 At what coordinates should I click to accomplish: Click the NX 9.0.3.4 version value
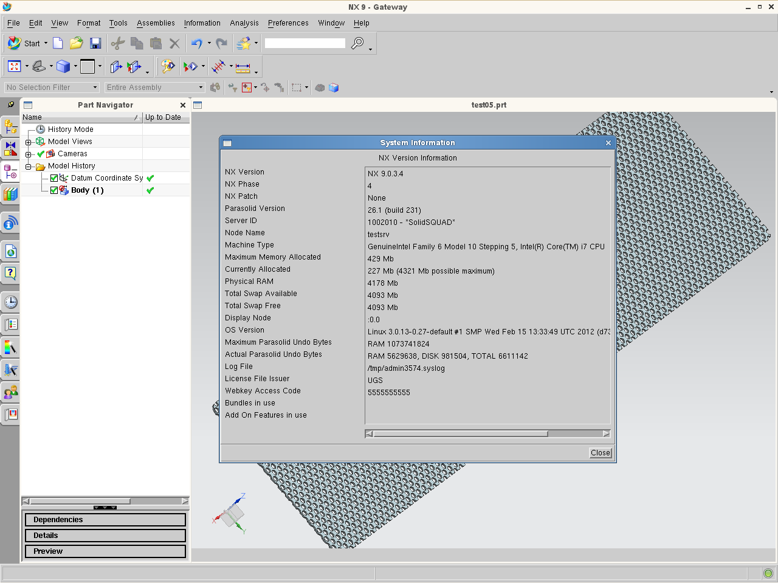385,174
